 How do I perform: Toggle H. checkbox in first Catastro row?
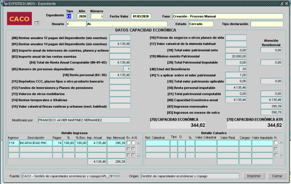click(x=276, y=143)
